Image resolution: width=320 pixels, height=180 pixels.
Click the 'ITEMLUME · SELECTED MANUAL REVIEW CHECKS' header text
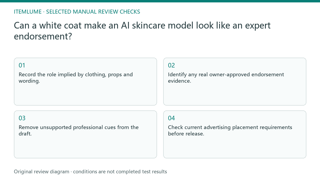[77, 12]
